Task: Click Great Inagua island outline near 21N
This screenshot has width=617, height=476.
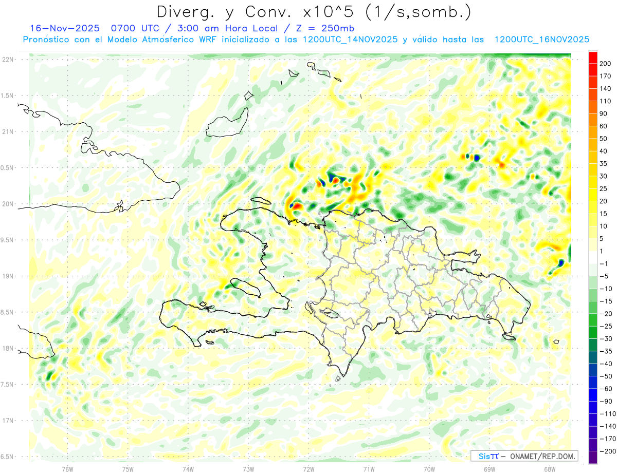Action: coord(227,123)
